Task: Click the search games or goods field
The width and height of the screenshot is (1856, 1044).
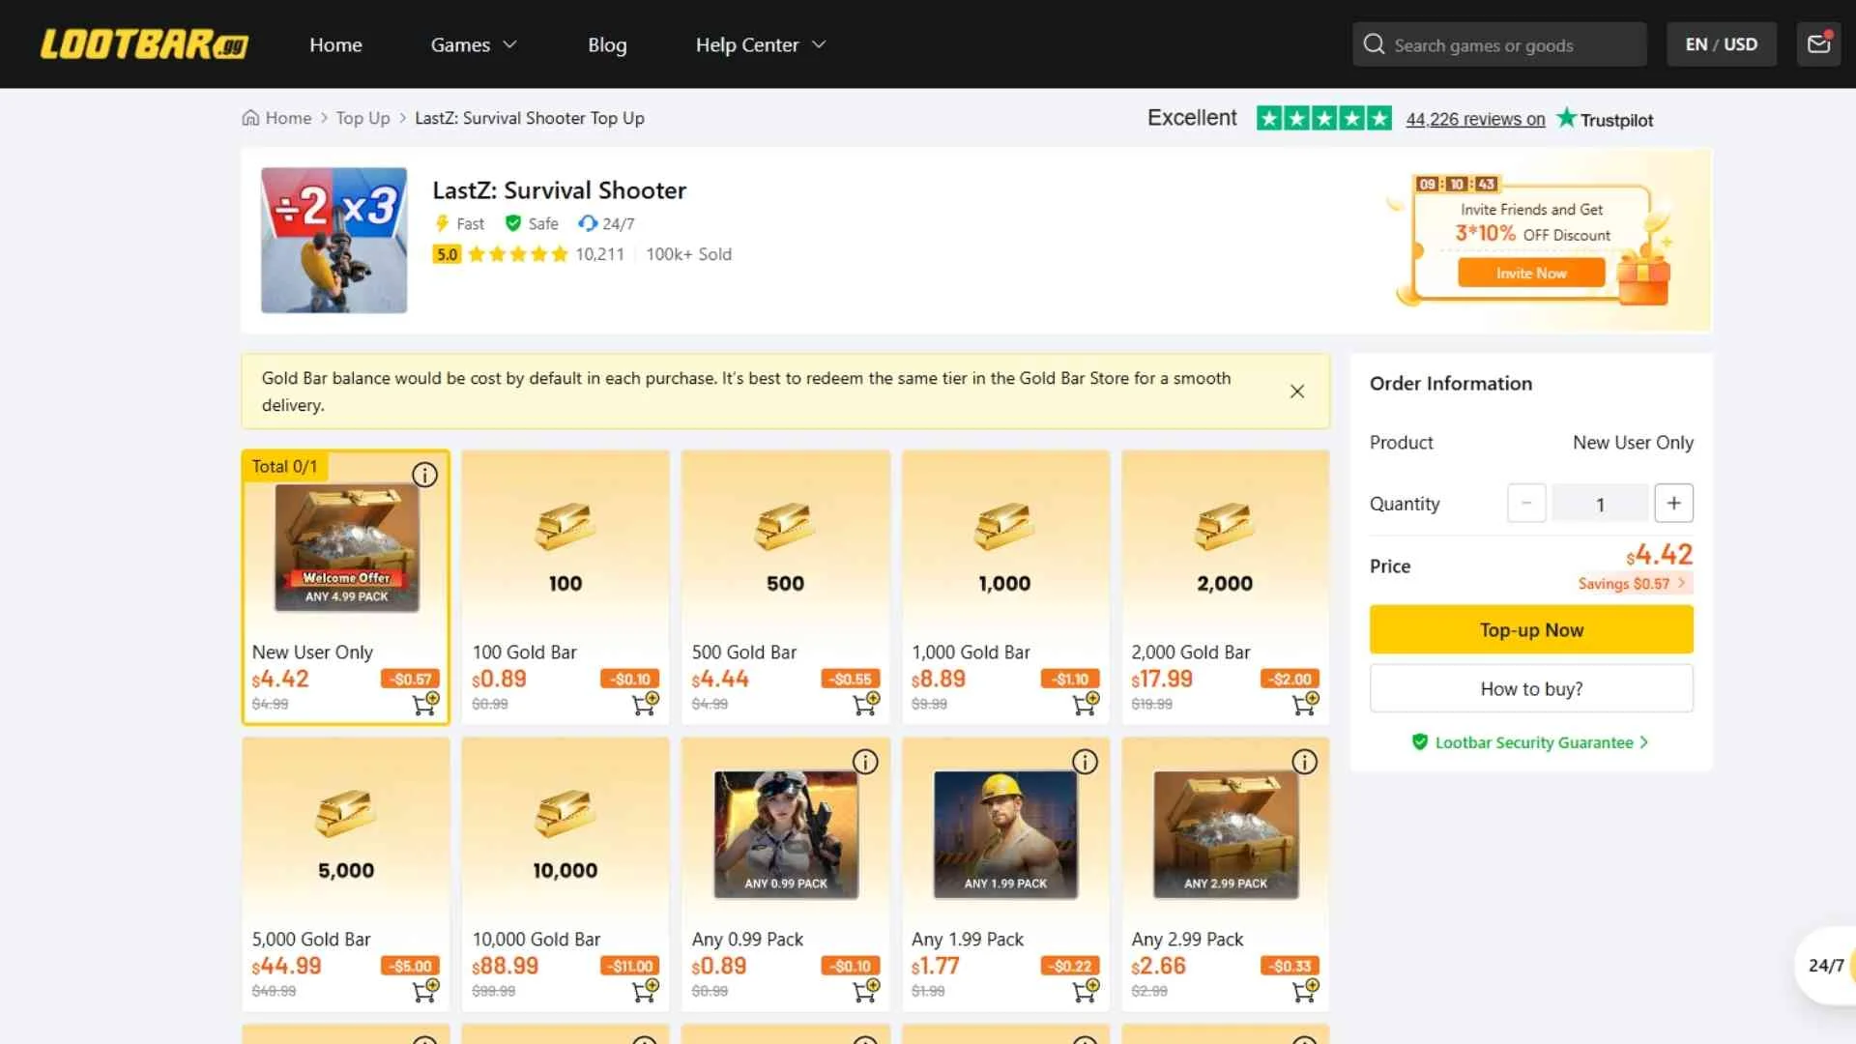Action: click(1499, 44)
